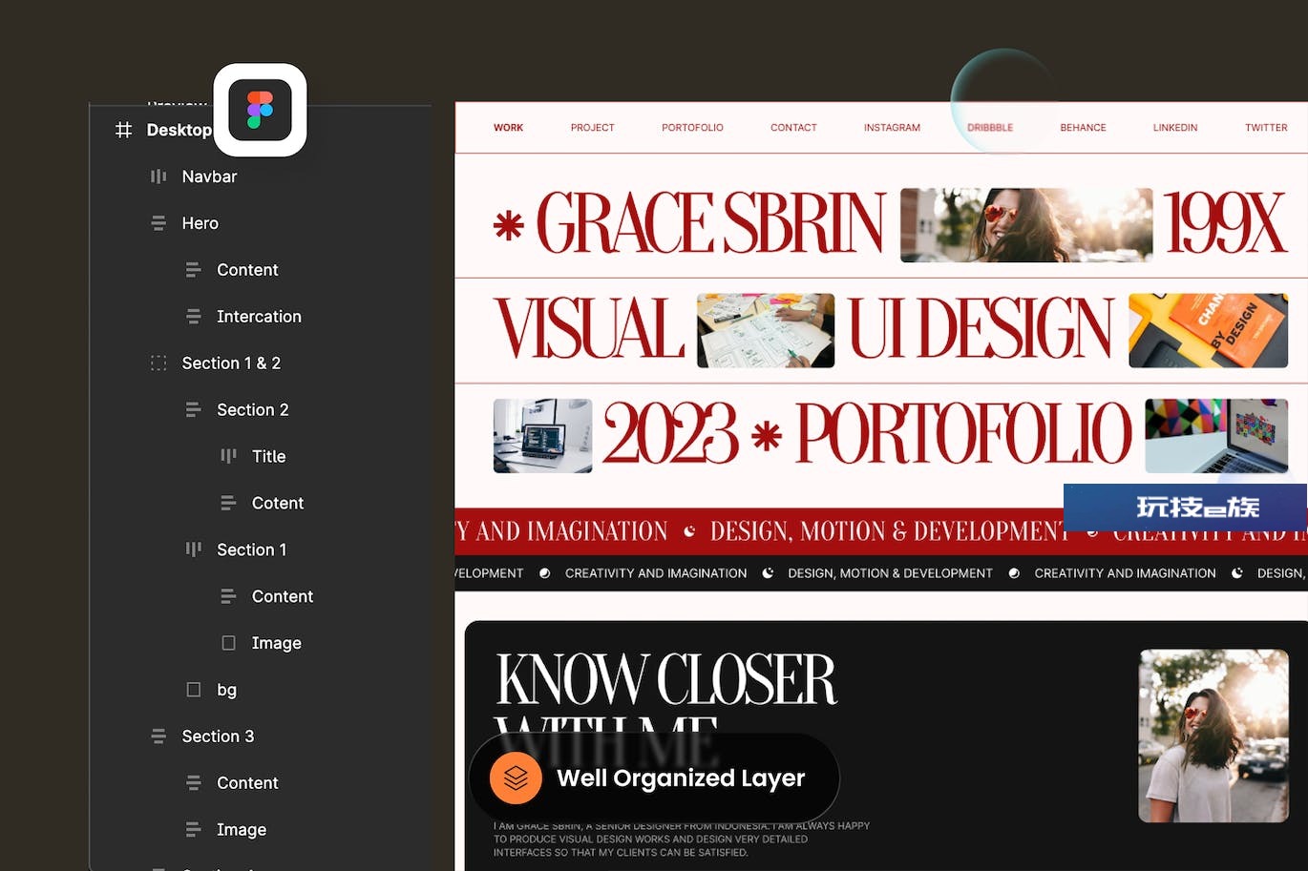Select the Desktop frame layer
The image size is (1308, 871).
179,130
